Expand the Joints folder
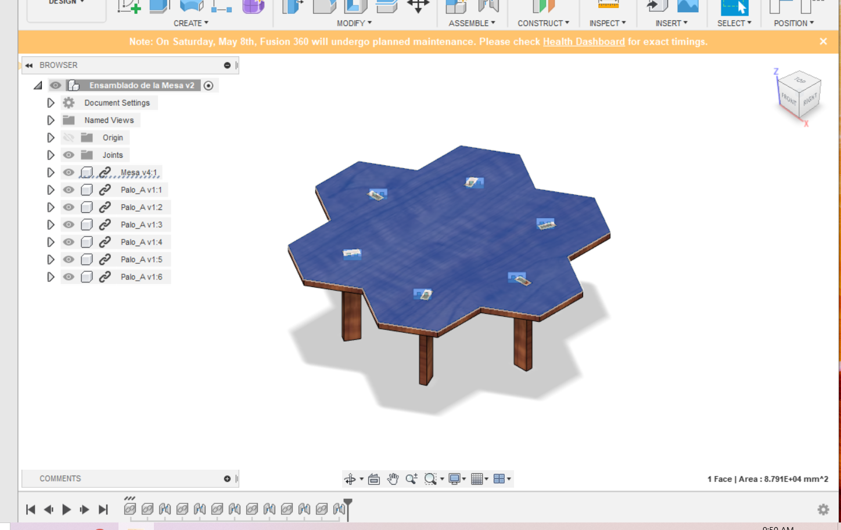 point(51,155)
